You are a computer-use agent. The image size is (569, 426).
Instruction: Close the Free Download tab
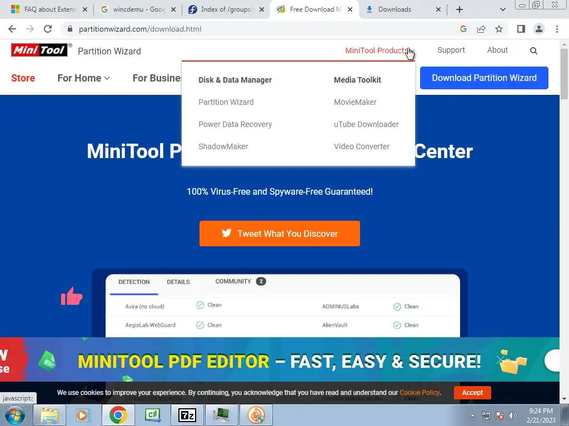pyautogui.click(x=350, y=9)
